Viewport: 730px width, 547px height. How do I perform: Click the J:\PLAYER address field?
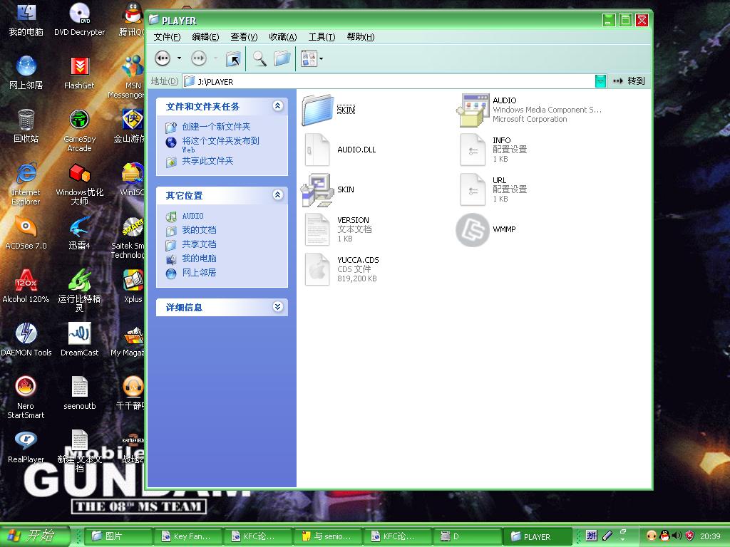coord(389,81)
